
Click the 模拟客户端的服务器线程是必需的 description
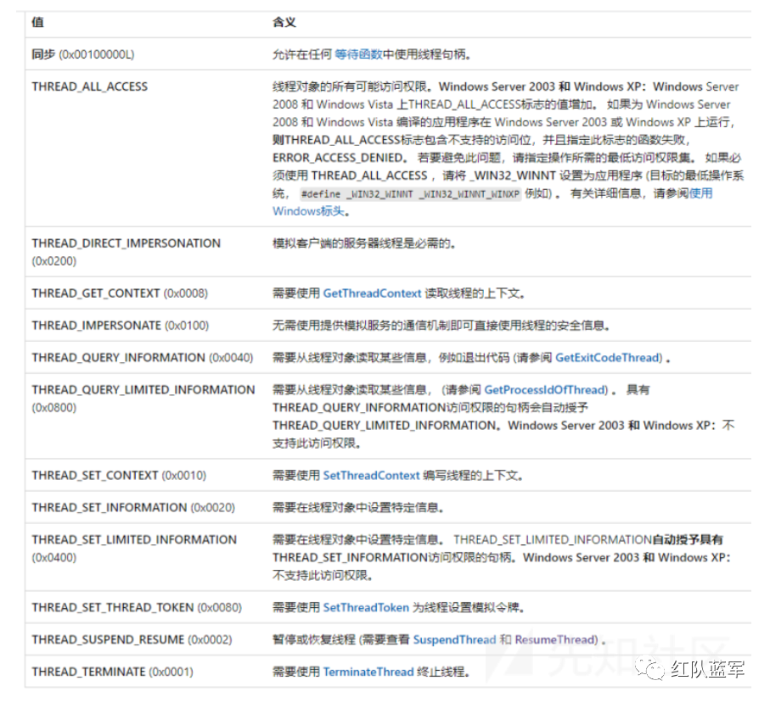tap(364, 243)
